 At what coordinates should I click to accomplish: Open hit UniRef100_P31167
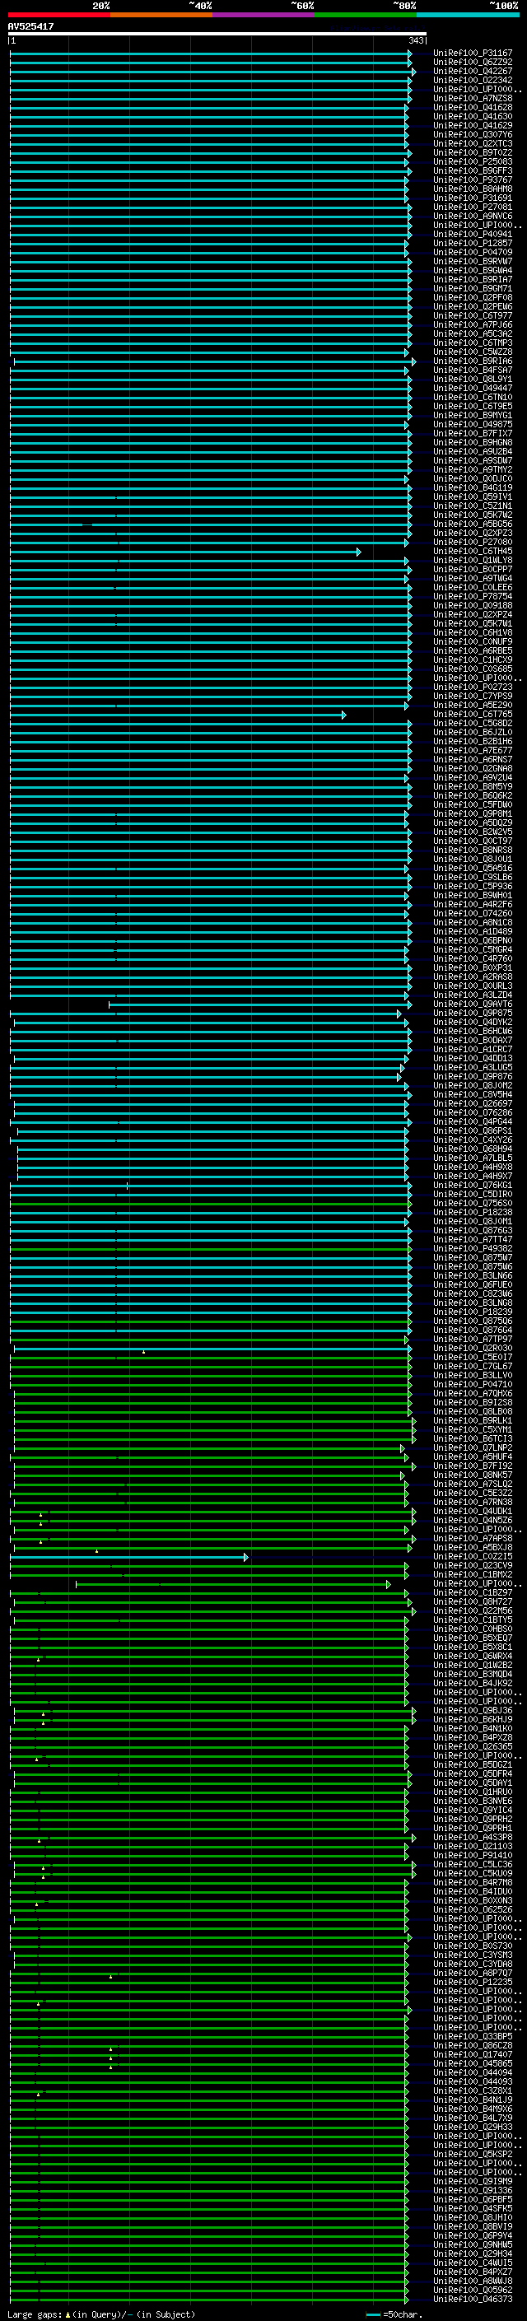473,54
